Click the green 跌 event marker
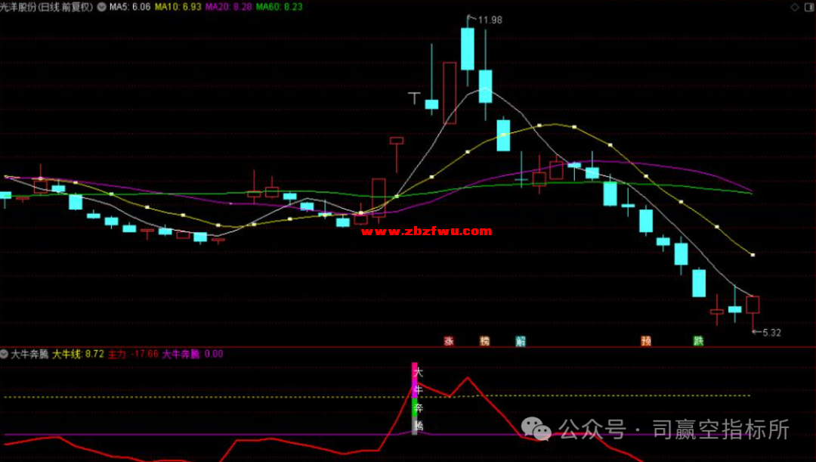Image resolution: width=816 pixels, height=462 pixels. point(698,341)
